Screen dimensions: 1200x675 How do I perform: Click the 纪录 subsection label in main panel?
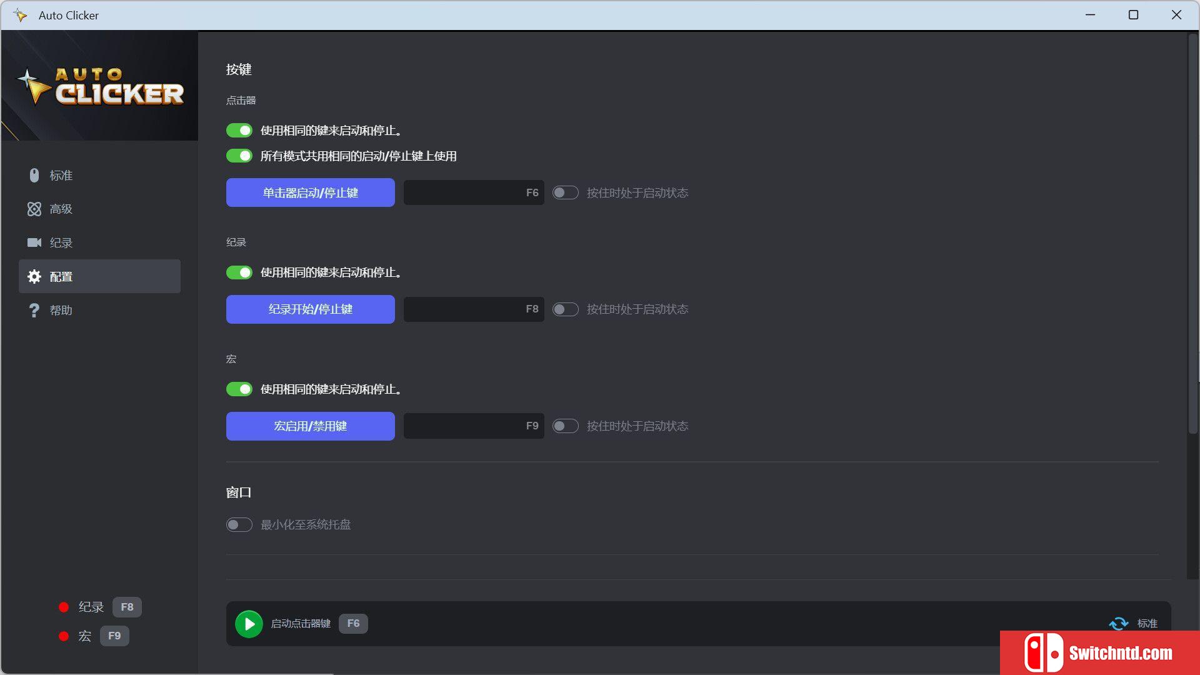[236, 242]
